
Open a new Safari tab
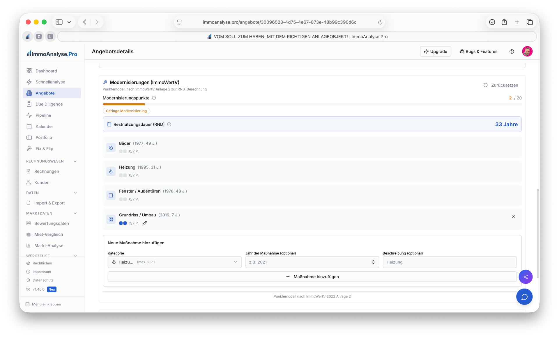click(517, 22)
